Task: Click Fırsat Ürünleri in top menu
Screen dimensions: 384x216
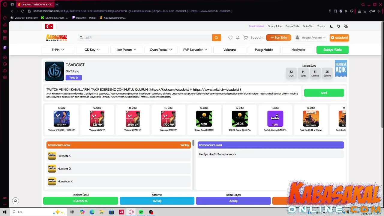Action: pyautogui.click(x=256, y=26)
